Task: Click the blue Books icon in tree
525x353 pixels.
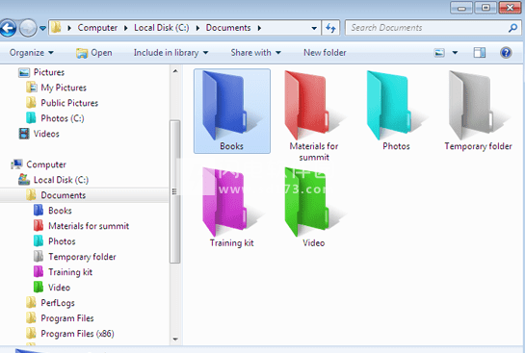Action: (39, 211)
